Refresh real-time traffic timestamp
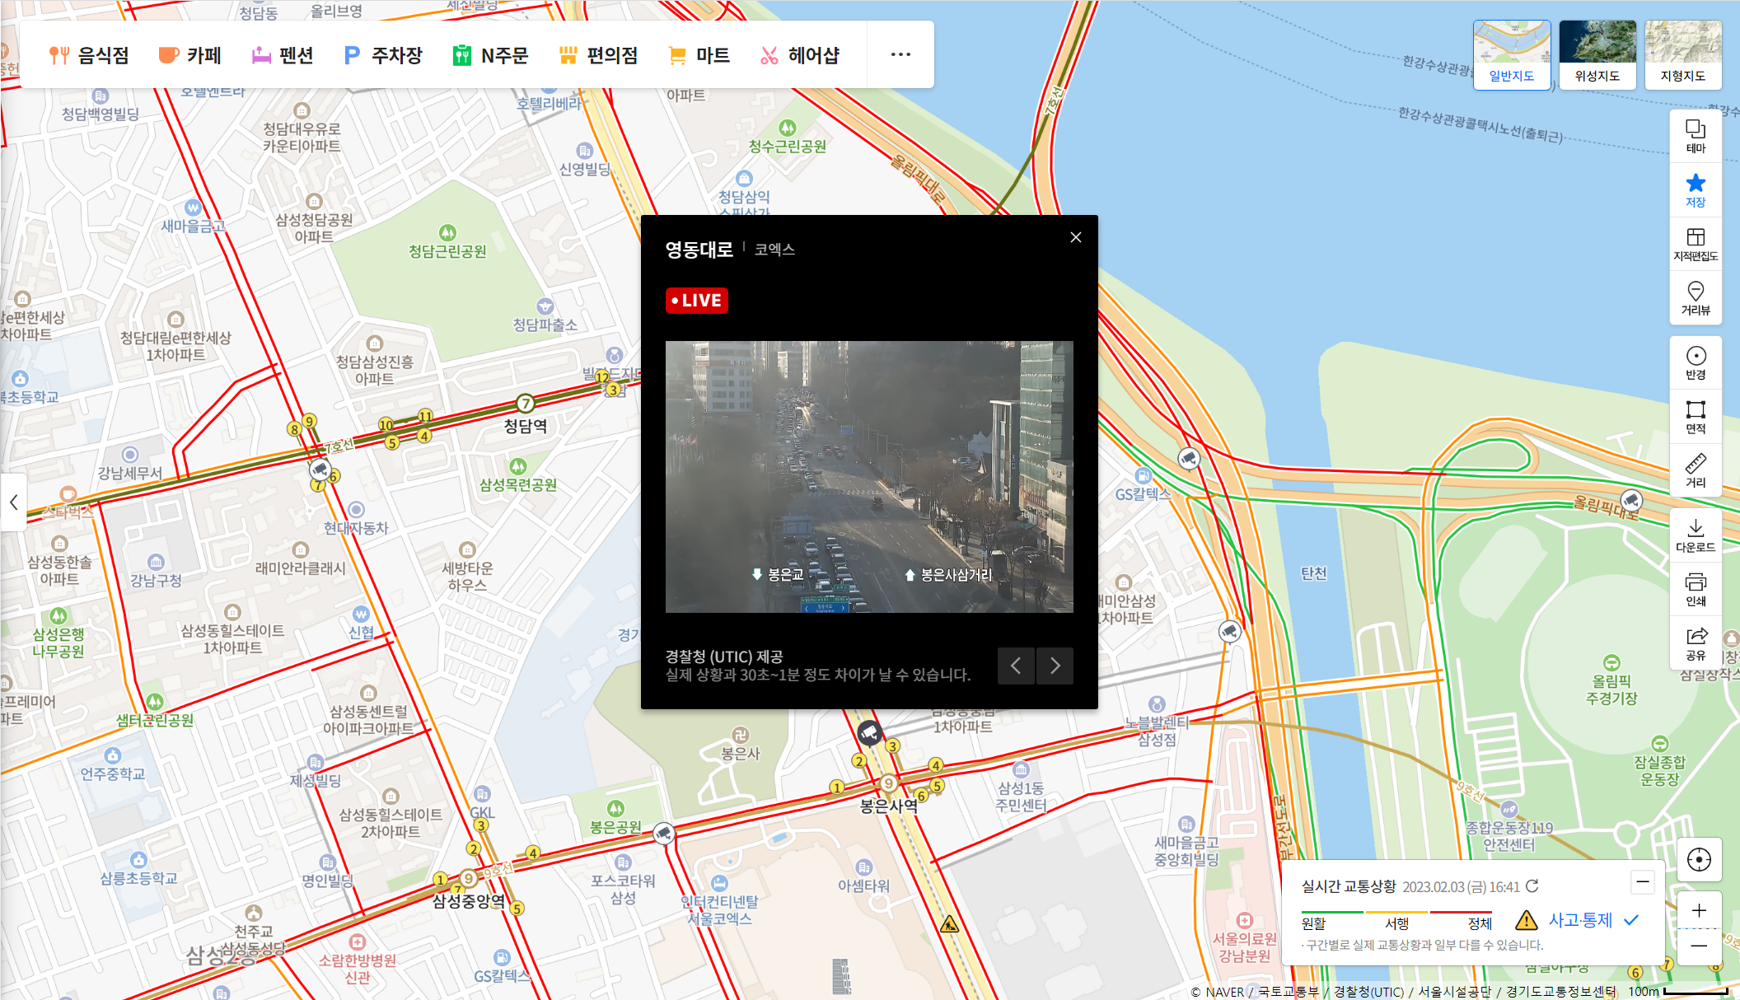Screen dimensions: 1740x1000 1532,886
